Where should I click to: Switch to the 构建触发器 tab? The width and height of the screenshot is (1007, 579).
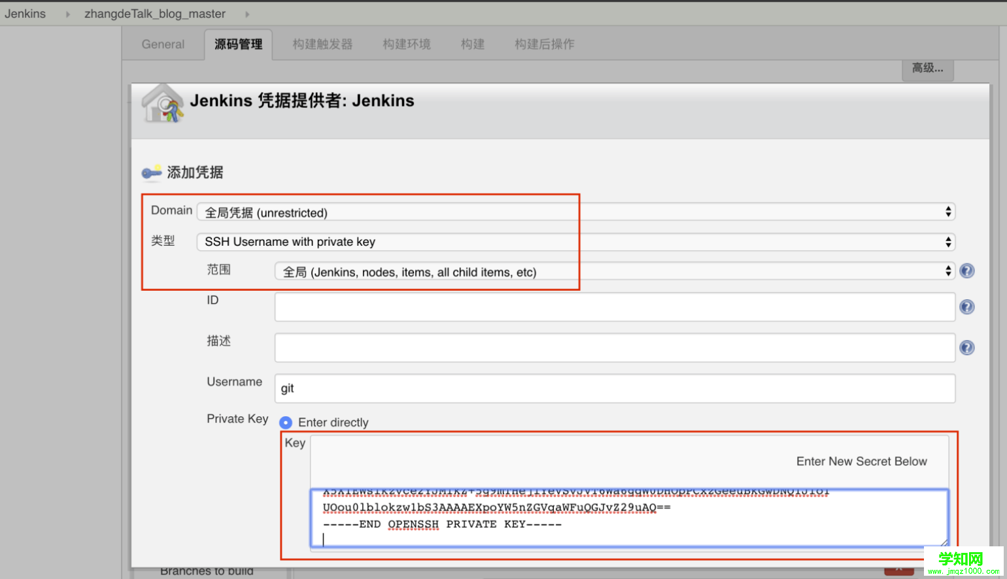(322, 44)
